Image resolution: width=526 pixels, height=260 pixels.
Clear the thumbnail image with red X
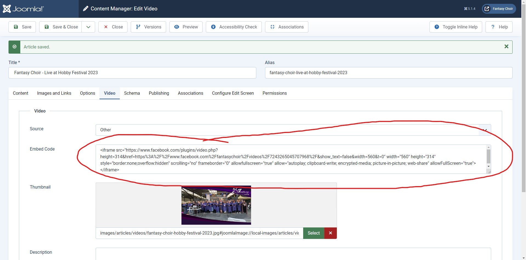(x=330, y=233)
